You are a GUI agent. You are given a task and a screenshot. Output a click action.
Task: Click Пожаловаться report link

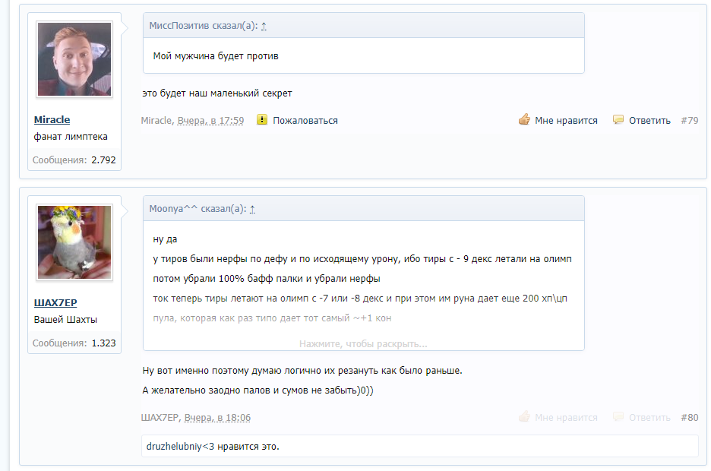click(x=305, y=121)
